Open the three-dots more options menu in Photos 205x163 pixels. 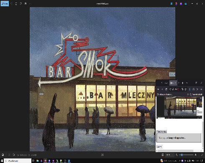[30, 4]
